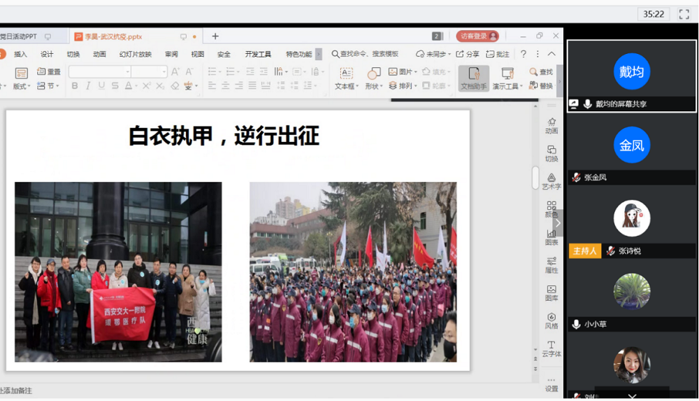This screenshot has height=401, width=699.
Task: Open the 演示工具 presentation tools
Action: tap(507, 78)
